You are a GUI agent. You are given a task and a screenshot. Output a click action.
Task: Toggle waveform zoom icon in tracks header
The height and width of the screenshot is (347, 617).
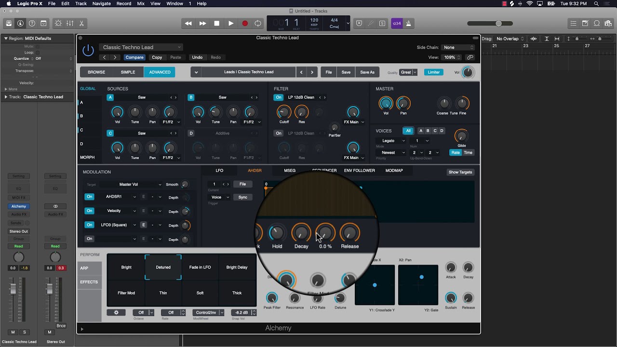pyautogui.click(x=534, y=39)
